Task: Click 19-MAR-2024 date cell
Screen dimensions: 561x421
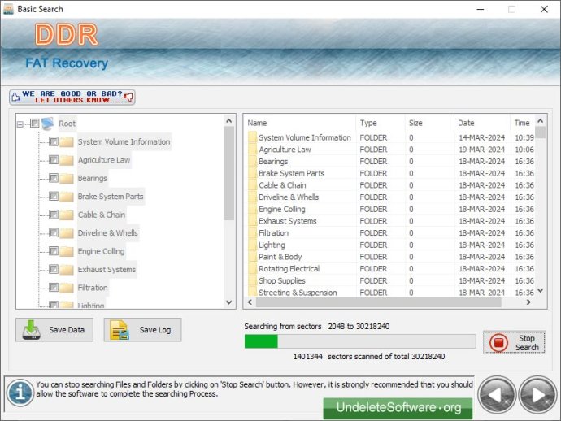Action: 481,150
